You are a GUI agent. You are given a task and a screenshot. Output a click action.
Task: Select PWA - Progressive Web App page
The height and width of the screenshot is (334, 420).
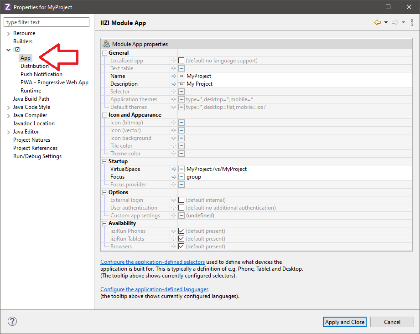[x=54, y=82]
